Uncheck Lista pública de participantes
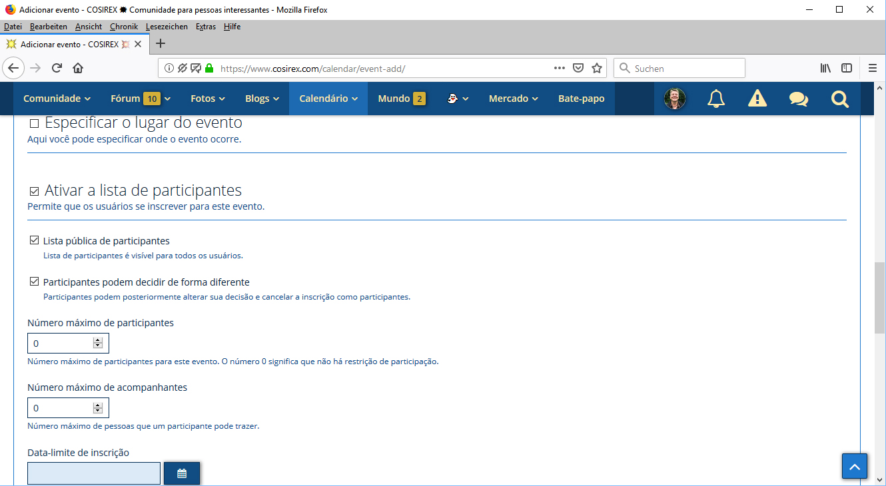The width and height of the screenshot is (886, 486). point(35,240)
